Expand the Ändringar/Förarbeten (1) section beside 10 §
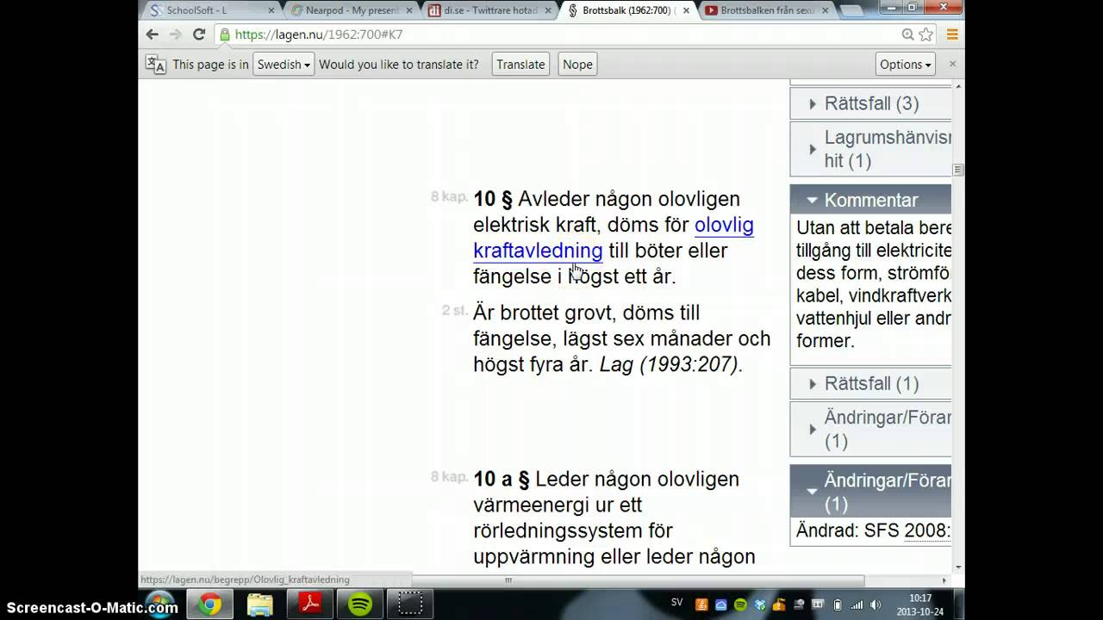 870,429
